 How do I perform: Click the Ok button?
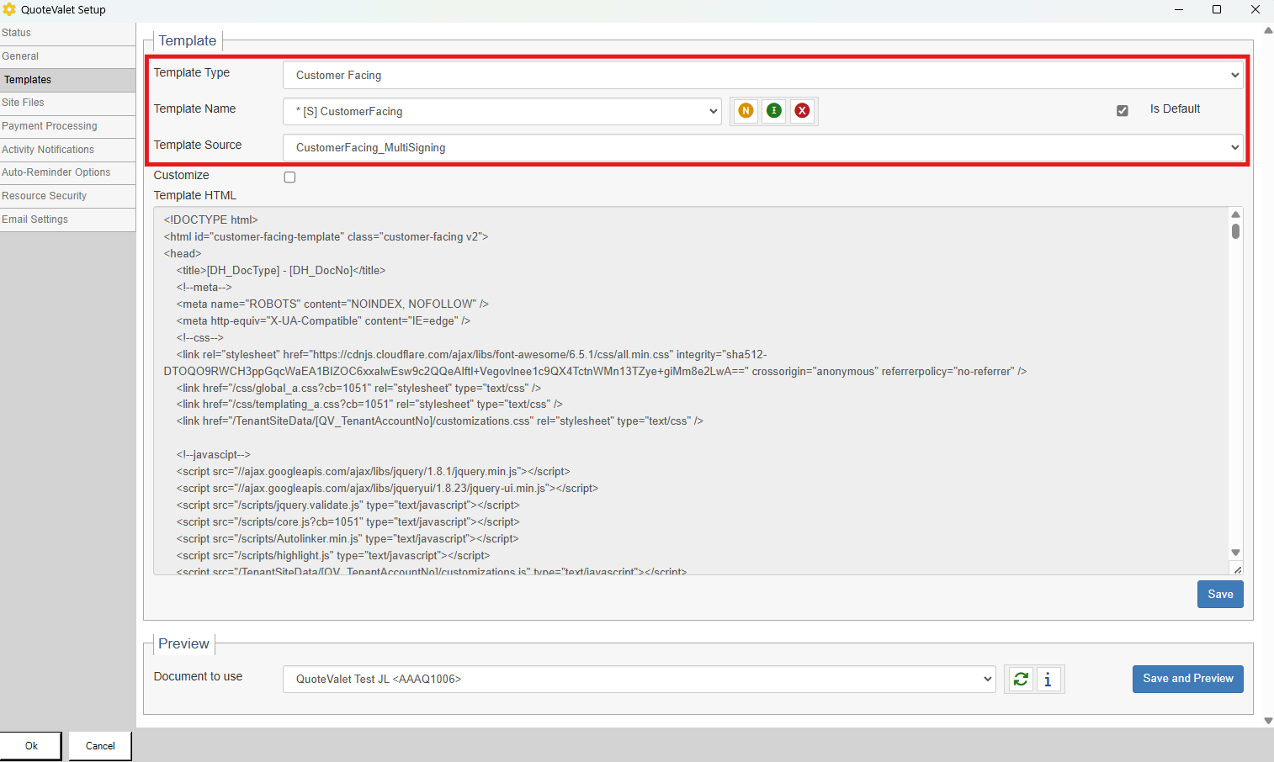click(31, 746)
